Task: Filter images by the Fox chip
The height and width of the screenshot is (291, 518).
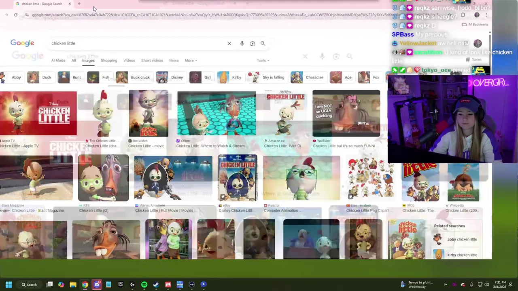Action: tap(369, 77)
